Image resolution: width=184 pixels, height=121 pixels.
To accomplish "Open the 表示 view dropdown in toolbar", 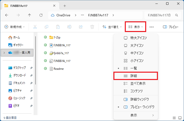I will click(x=135, y=27).
